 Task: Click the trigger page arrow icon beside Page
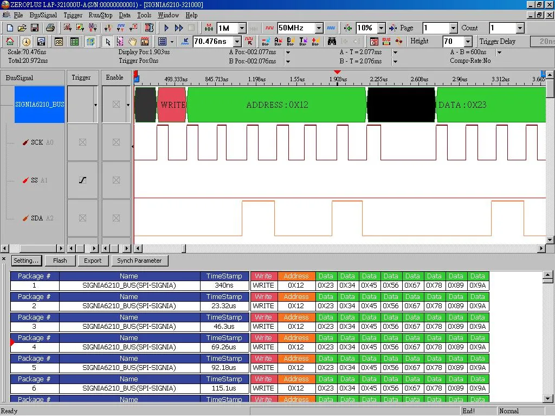(393, 28)
